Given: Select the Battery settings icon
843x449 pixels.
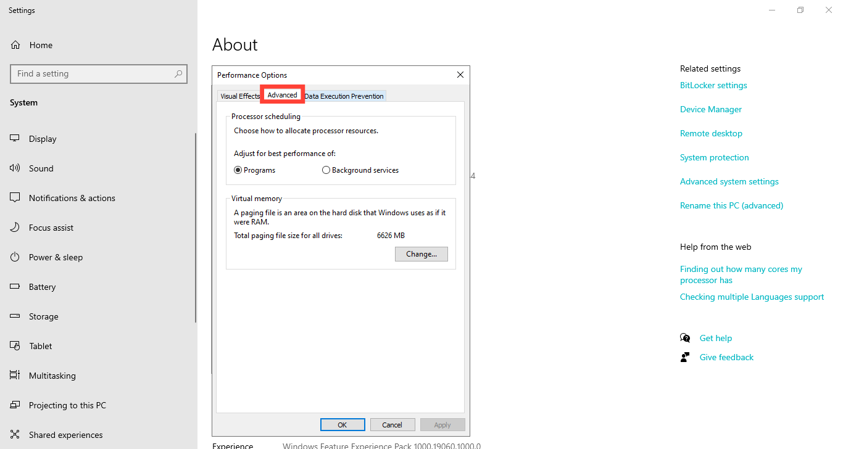Looking at the screenshot, I should pyautogui.click(x=14, y=286).
